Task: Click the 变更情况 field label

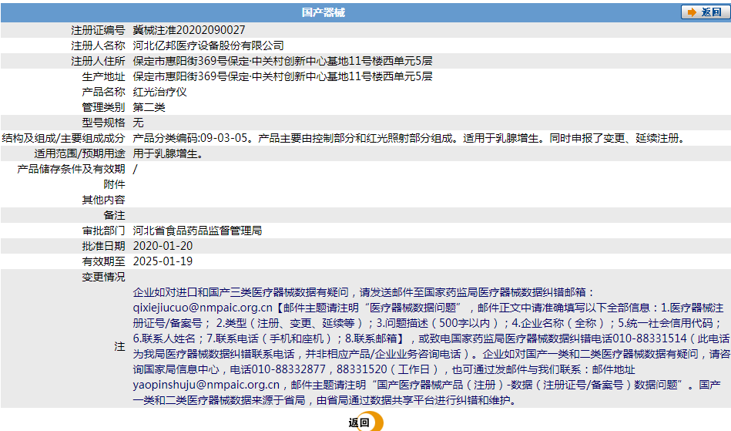Action: click(103, 277)
